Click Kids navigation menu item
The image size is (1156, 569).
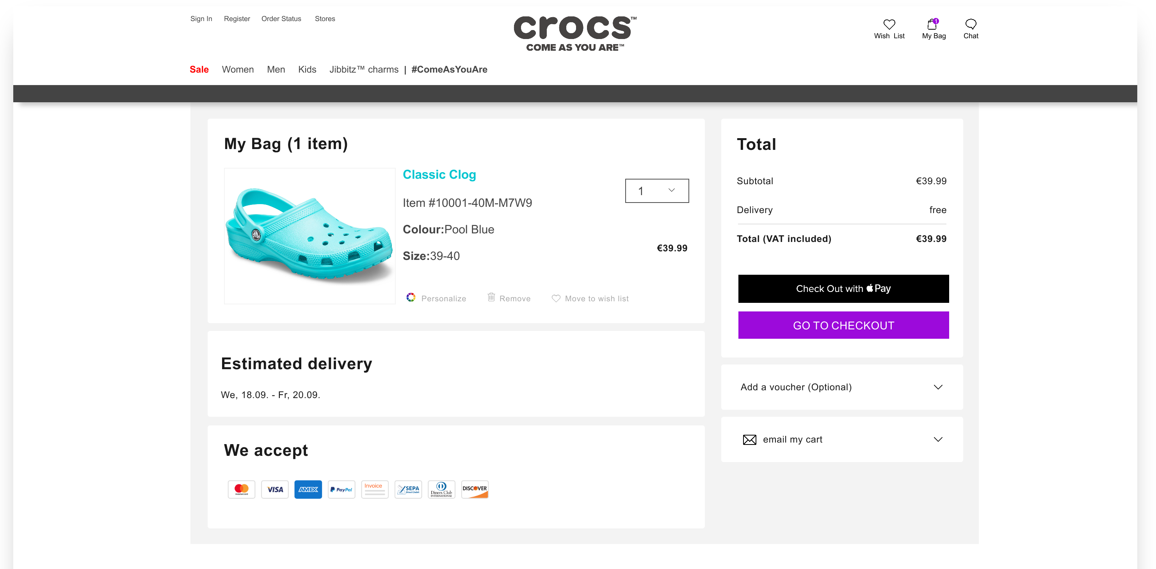(x=307, y=69)
